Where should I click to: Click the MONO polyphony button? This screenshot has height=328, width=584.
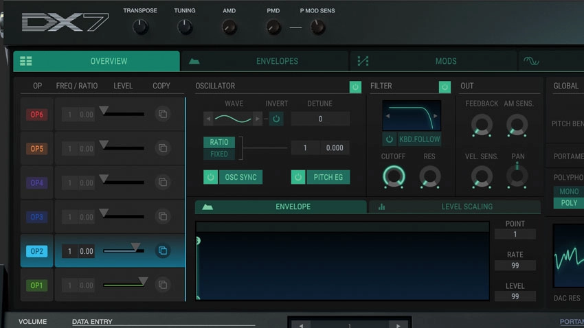(569, 191)
